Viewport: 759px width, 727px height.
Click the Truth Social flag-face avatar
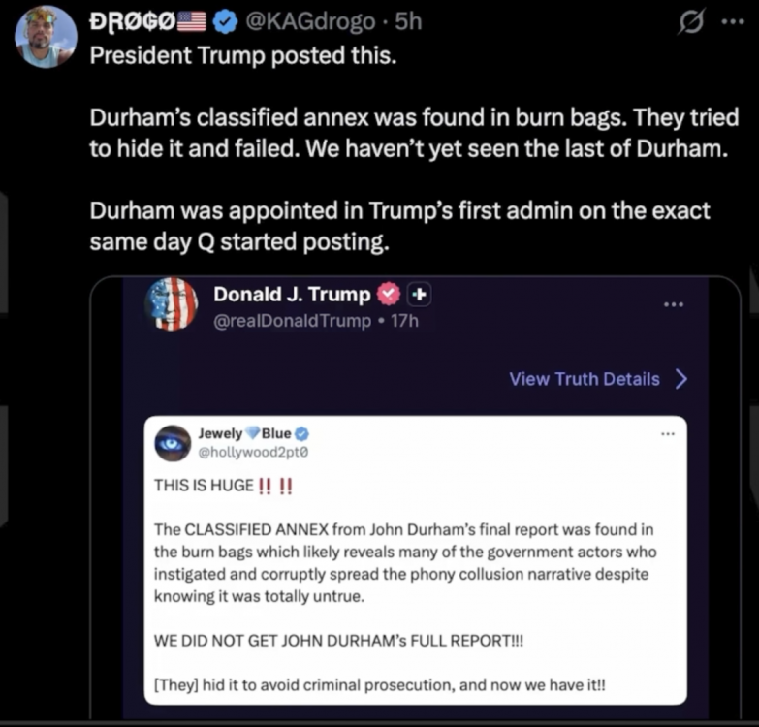tap(172, 303)
